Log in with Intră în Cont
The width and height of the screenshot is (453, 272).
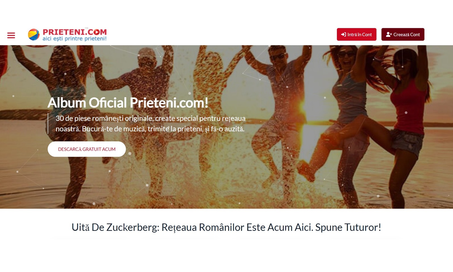356,34
